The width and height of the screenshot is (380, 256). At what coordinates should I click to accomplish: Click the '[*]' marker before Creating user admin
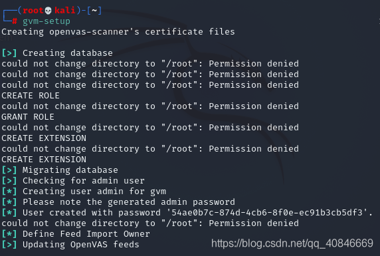(x=9, y=192)
